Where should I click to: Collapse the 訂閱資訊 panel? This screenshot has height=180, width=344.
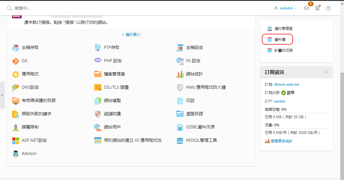pyautogui.click(x=326, y=72)
